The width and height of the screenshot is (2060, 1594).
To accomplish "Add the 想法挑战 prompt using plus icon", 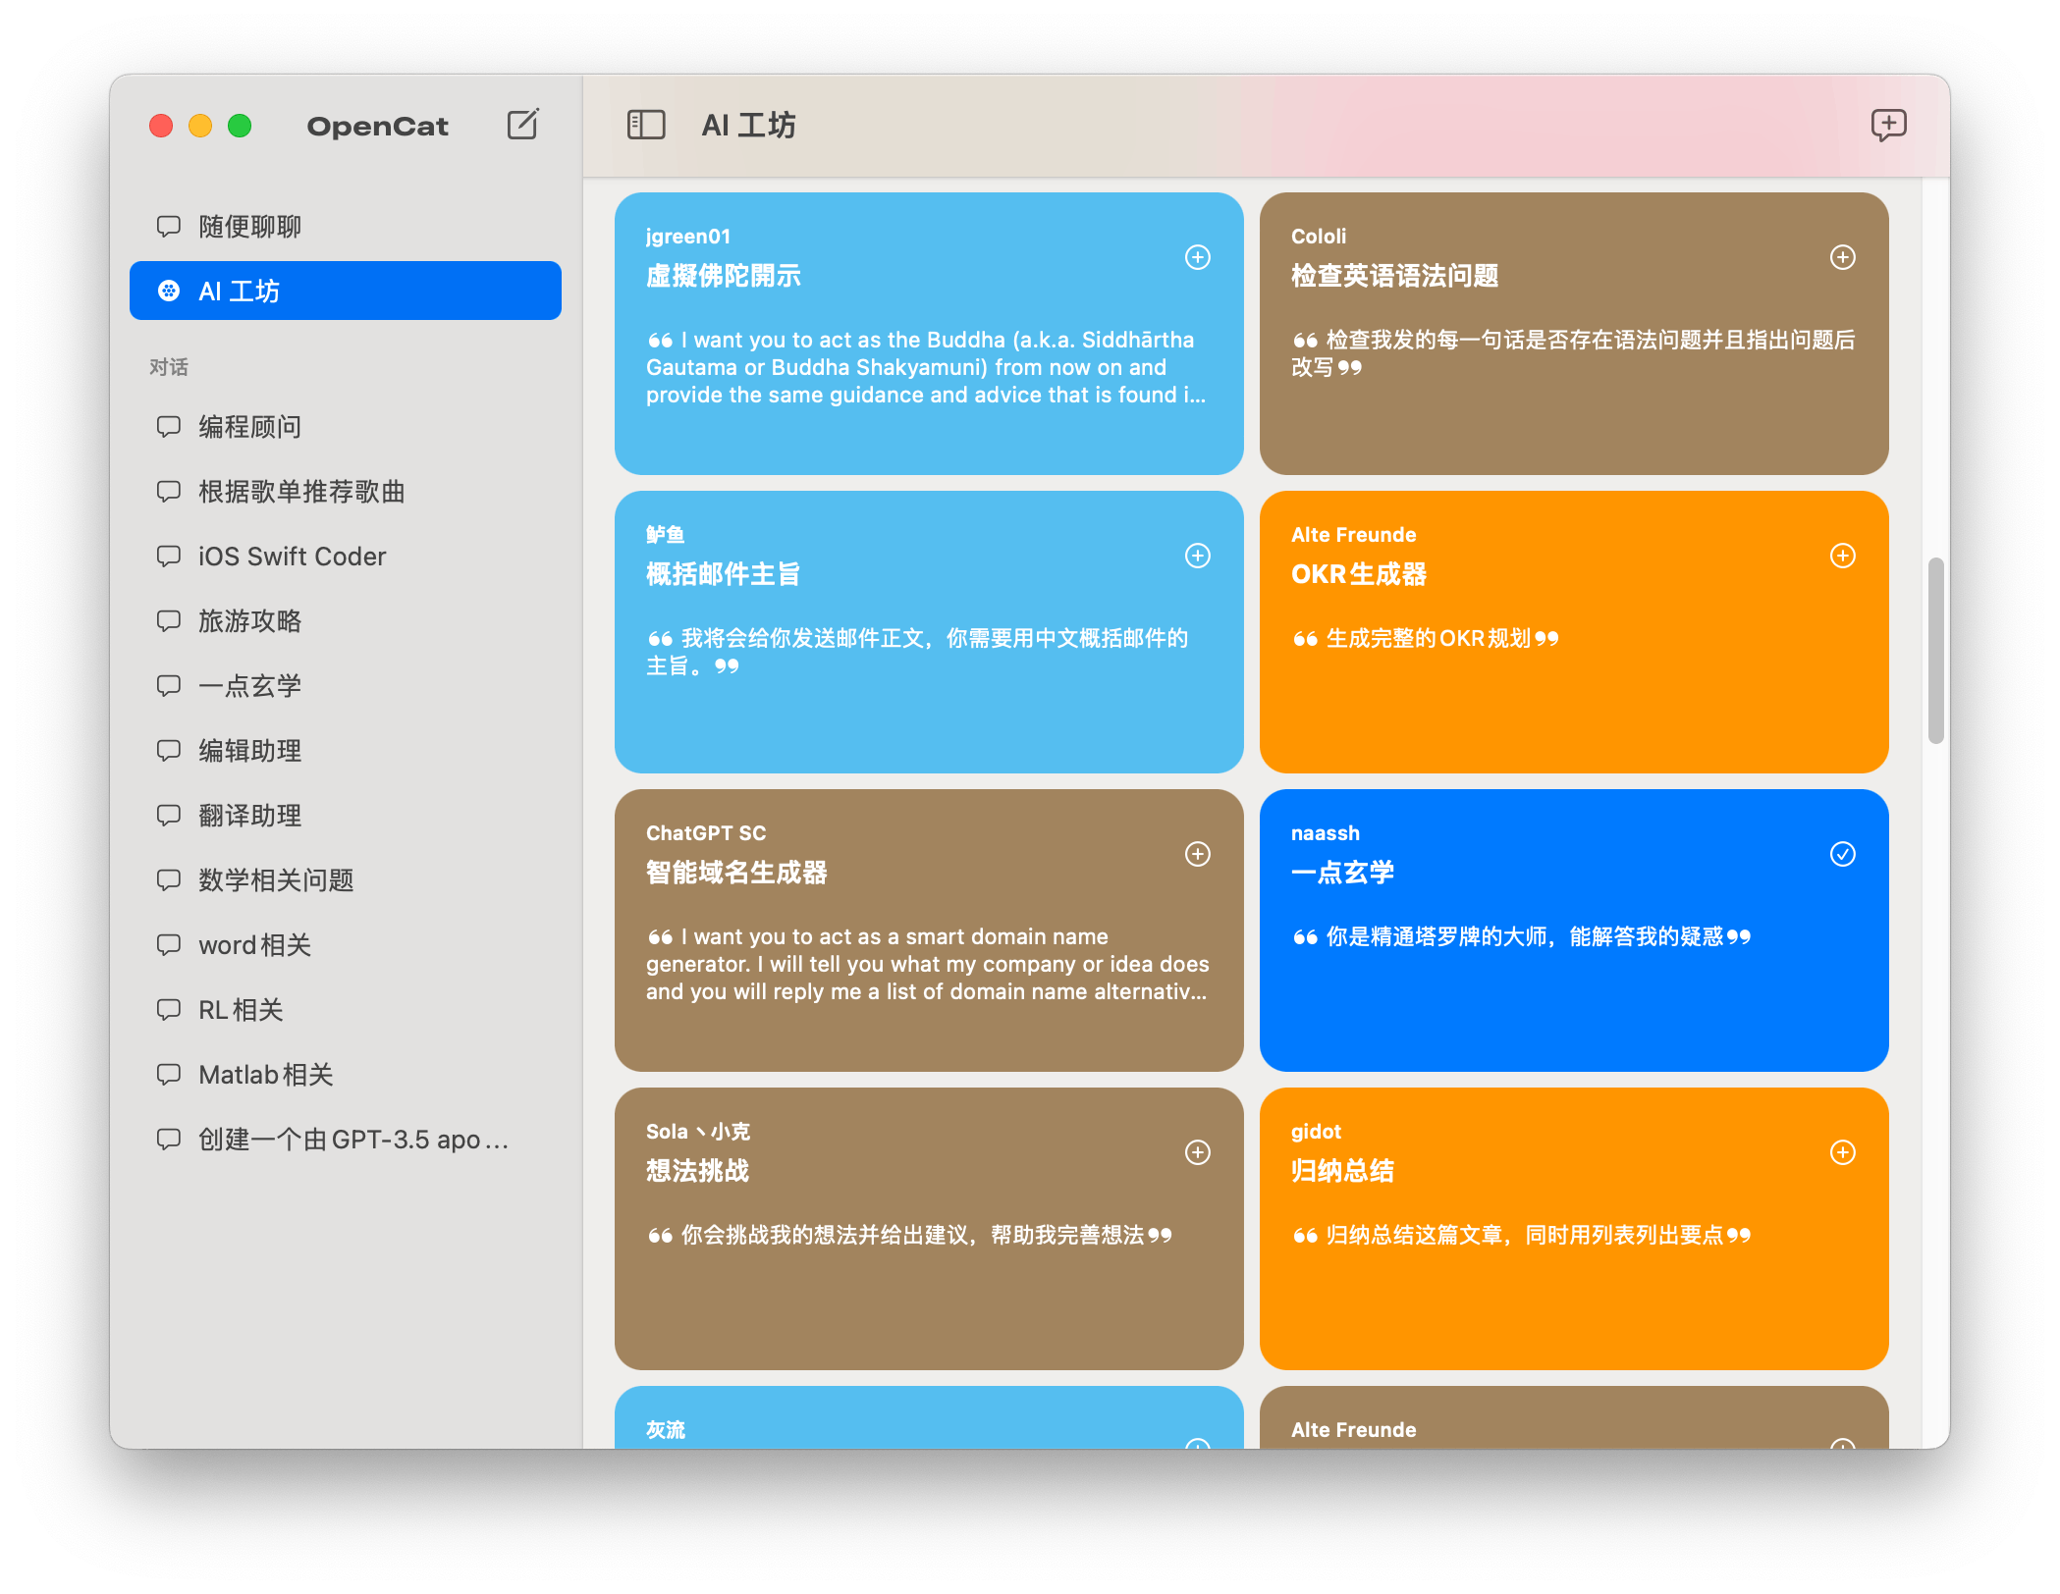I will [x=1197, y=1153].
